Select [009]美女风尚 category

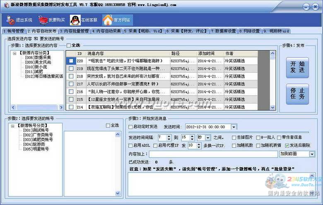coord(38,62)
